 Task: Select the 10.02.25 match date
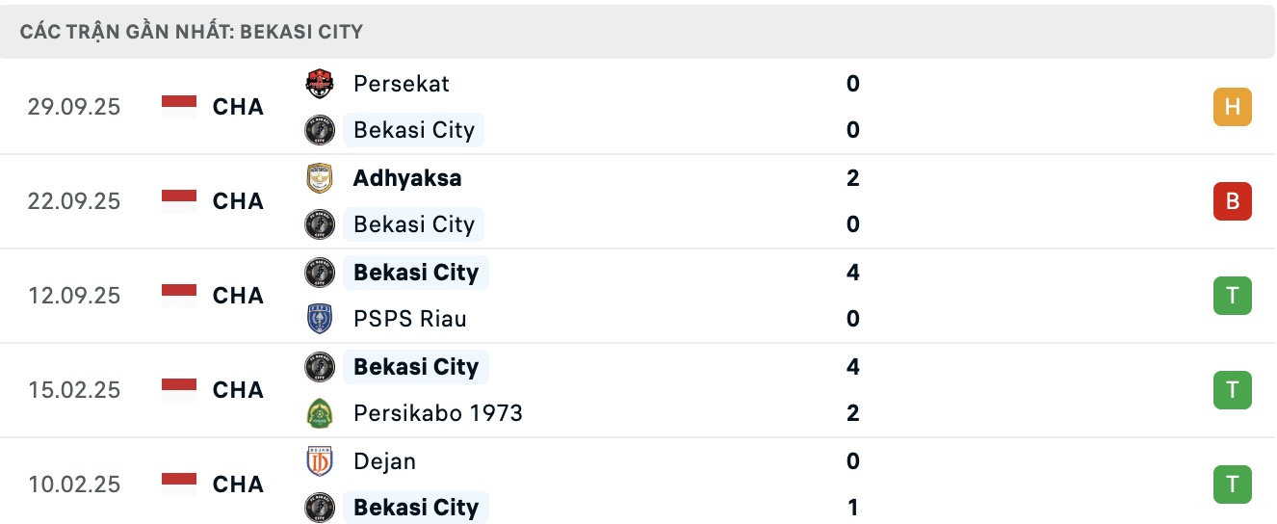[x=74, y=485]
